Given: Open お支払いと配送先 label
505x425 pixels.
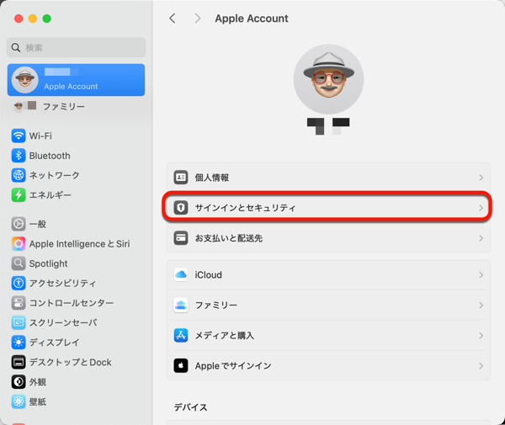Looking at the screenshot, I should click(229, 238).
